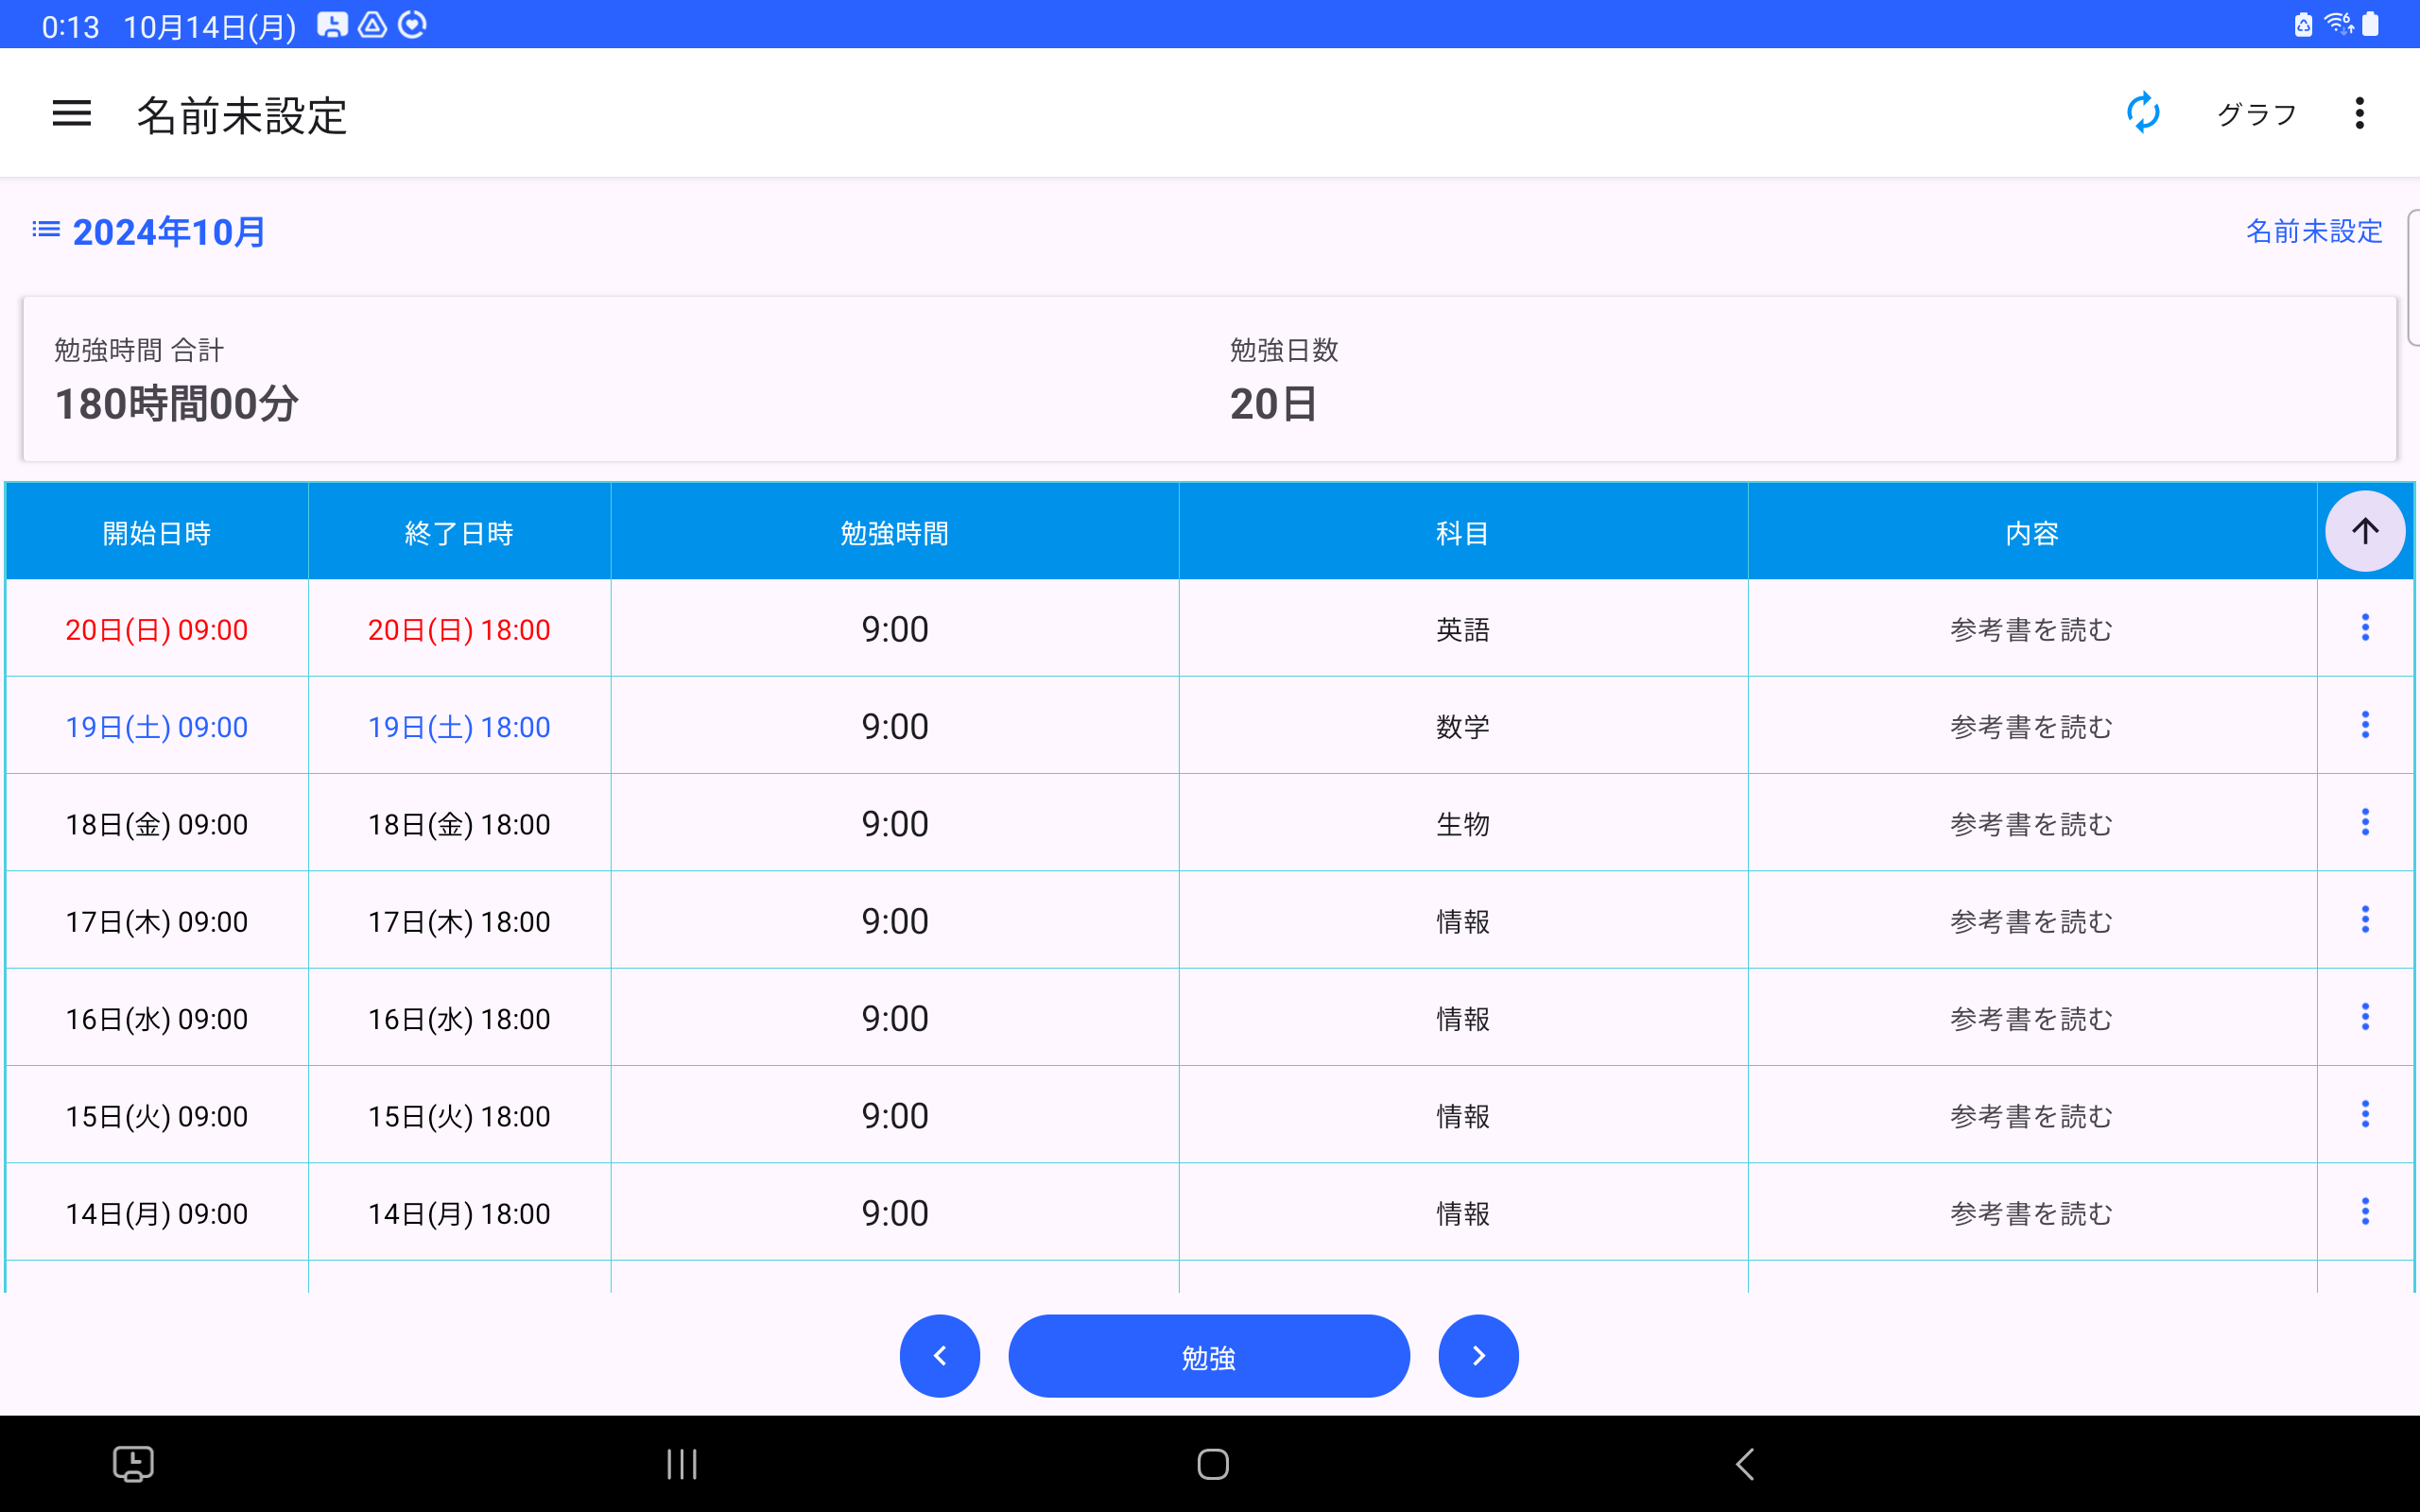Open options for the 20日(日) English row
This screenshot has height=1512, width=2420.
(2364, 628)
